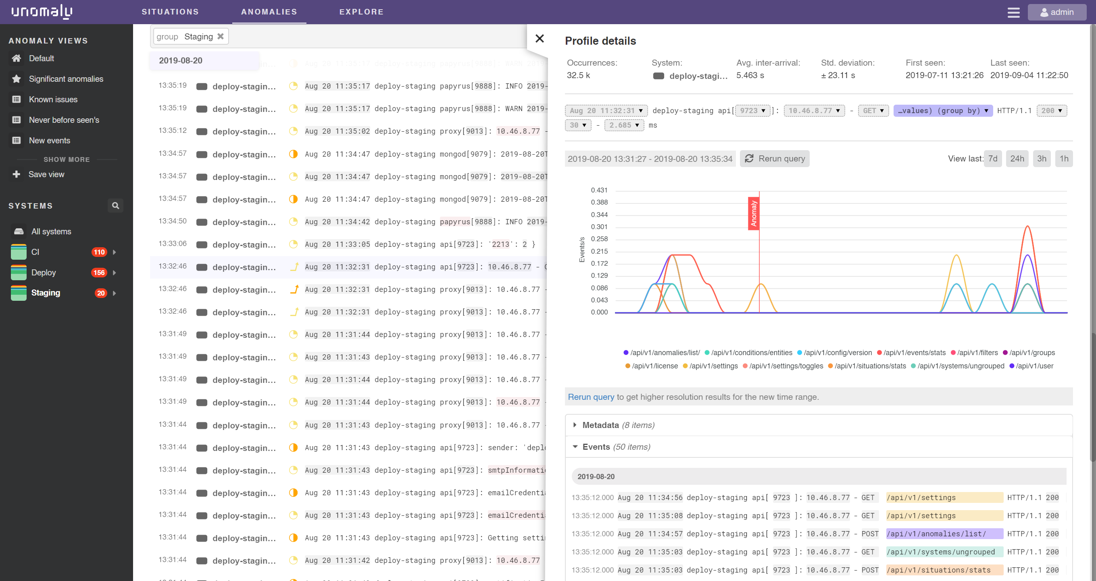Switch to the Anomalies tab
The width and height of the screenshot is (1096, 581).
(269, 12)
